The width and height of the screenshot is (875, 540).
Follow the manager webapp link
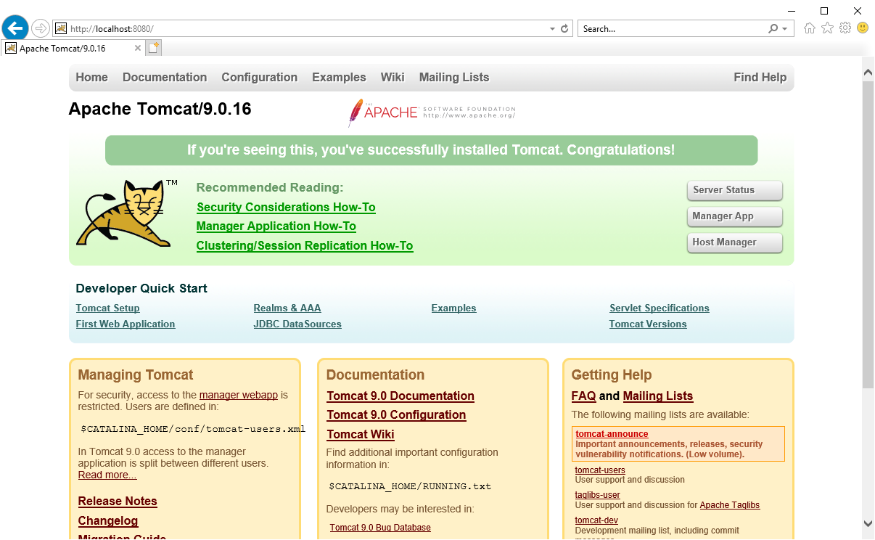[x=239, y=396]
